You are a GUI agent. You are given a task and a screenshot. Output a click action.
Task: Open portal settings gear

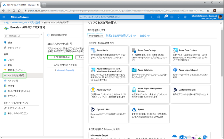[172, 17]
